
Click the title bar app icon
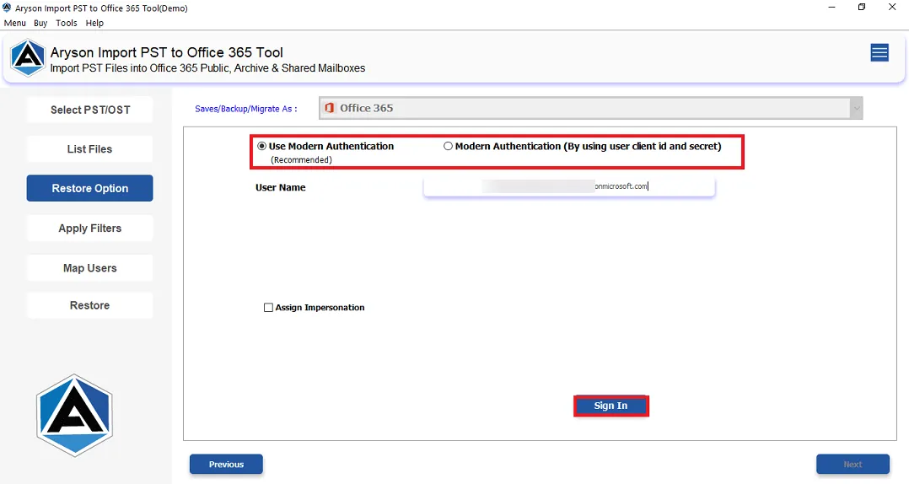click(x=7, y=8)
